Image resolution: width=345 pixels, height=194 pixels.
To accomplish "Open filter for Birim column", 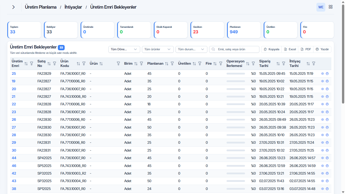I will click(141, 64).
